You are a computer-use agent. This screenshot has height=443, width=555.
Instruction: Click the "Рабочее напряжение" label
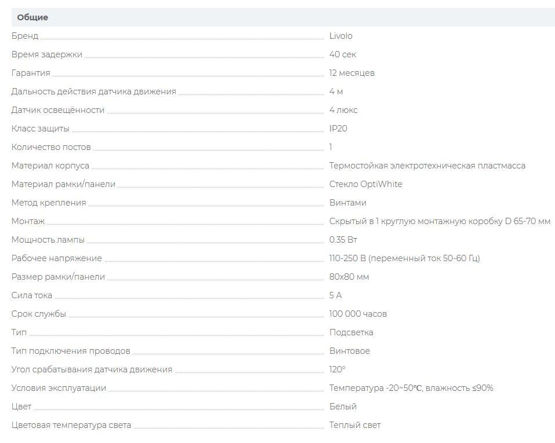pyautogui.click(x=57, y=258)
